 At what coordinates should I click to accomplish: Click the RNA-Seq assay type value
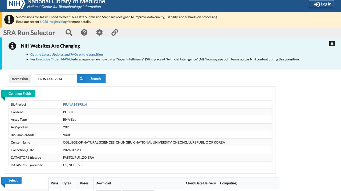click(70, 120)
